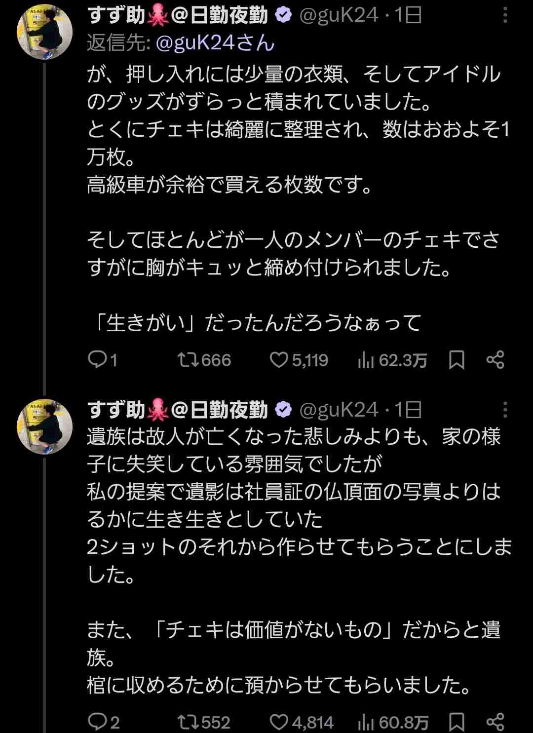
Task: Reply to the first tweet
Action: pyautogui.click(x=97, y=360)
